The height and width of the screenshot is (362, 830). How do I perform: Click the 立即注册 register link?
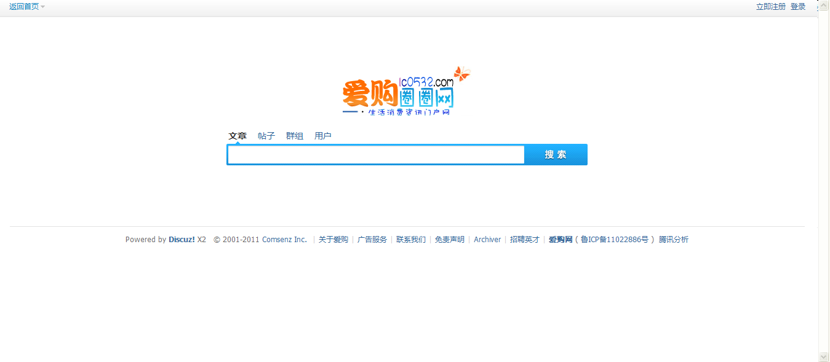(x=771, y=7)
